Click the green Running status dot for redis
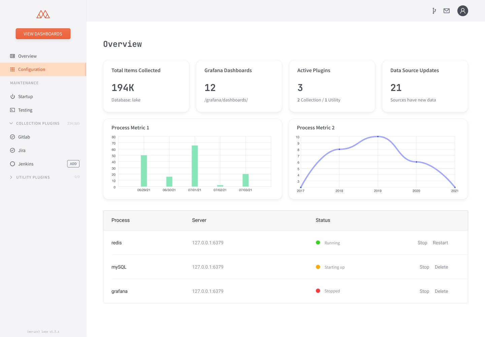The height and width of the screenshot is (337, 485). [x=318, y=242]
